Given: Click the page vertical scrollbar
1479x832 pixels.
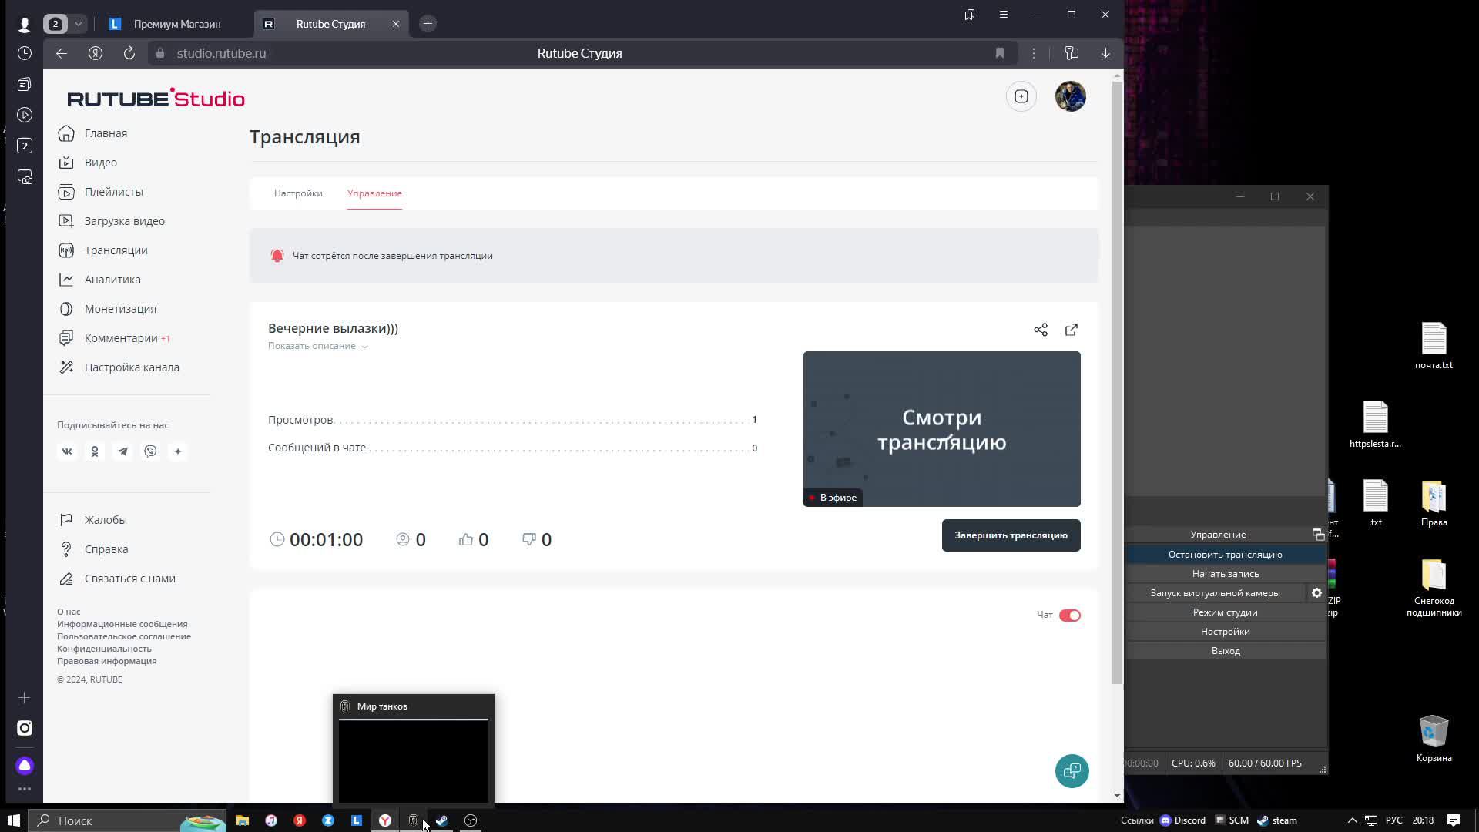Looking at the screenshot, I should (1117, 383).
